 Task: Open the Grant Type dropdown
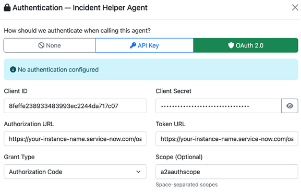coord(75,172)
